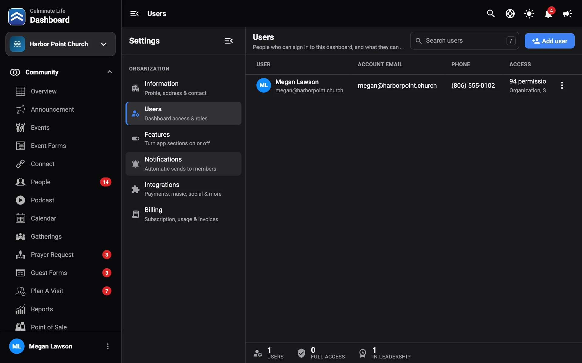Screen dimensions: 582x363
Task: Click the Integrations puzzle icon
Action: 135,189
